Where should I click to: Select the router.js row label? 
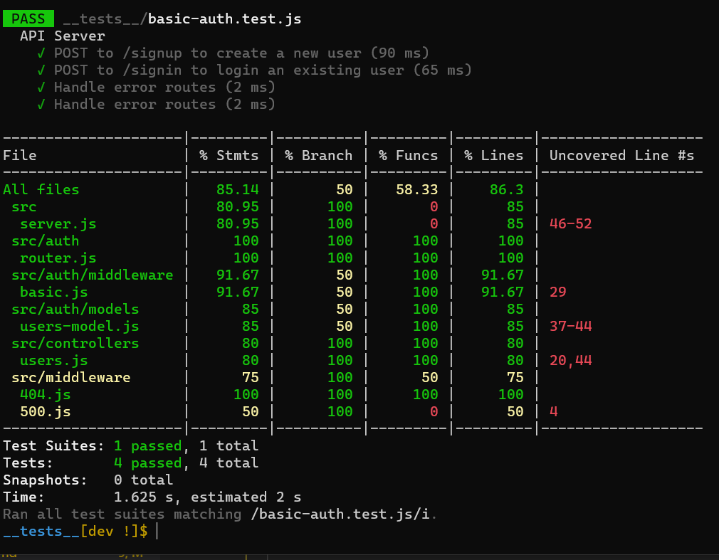pyautogui.click(x=58, y=258)
